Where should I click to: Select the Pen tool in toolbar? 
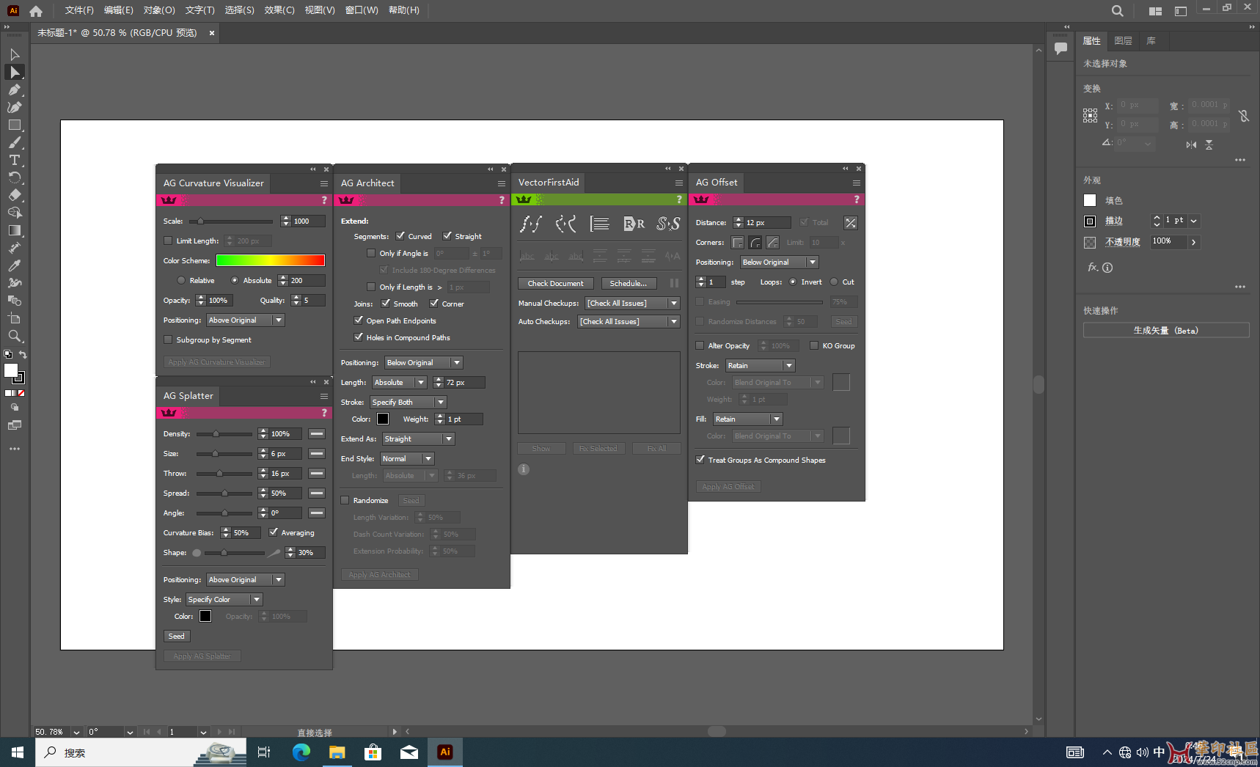point(15,89)
